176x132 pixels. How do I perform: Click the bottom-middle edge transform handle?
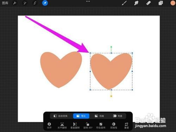pos(111,90)
